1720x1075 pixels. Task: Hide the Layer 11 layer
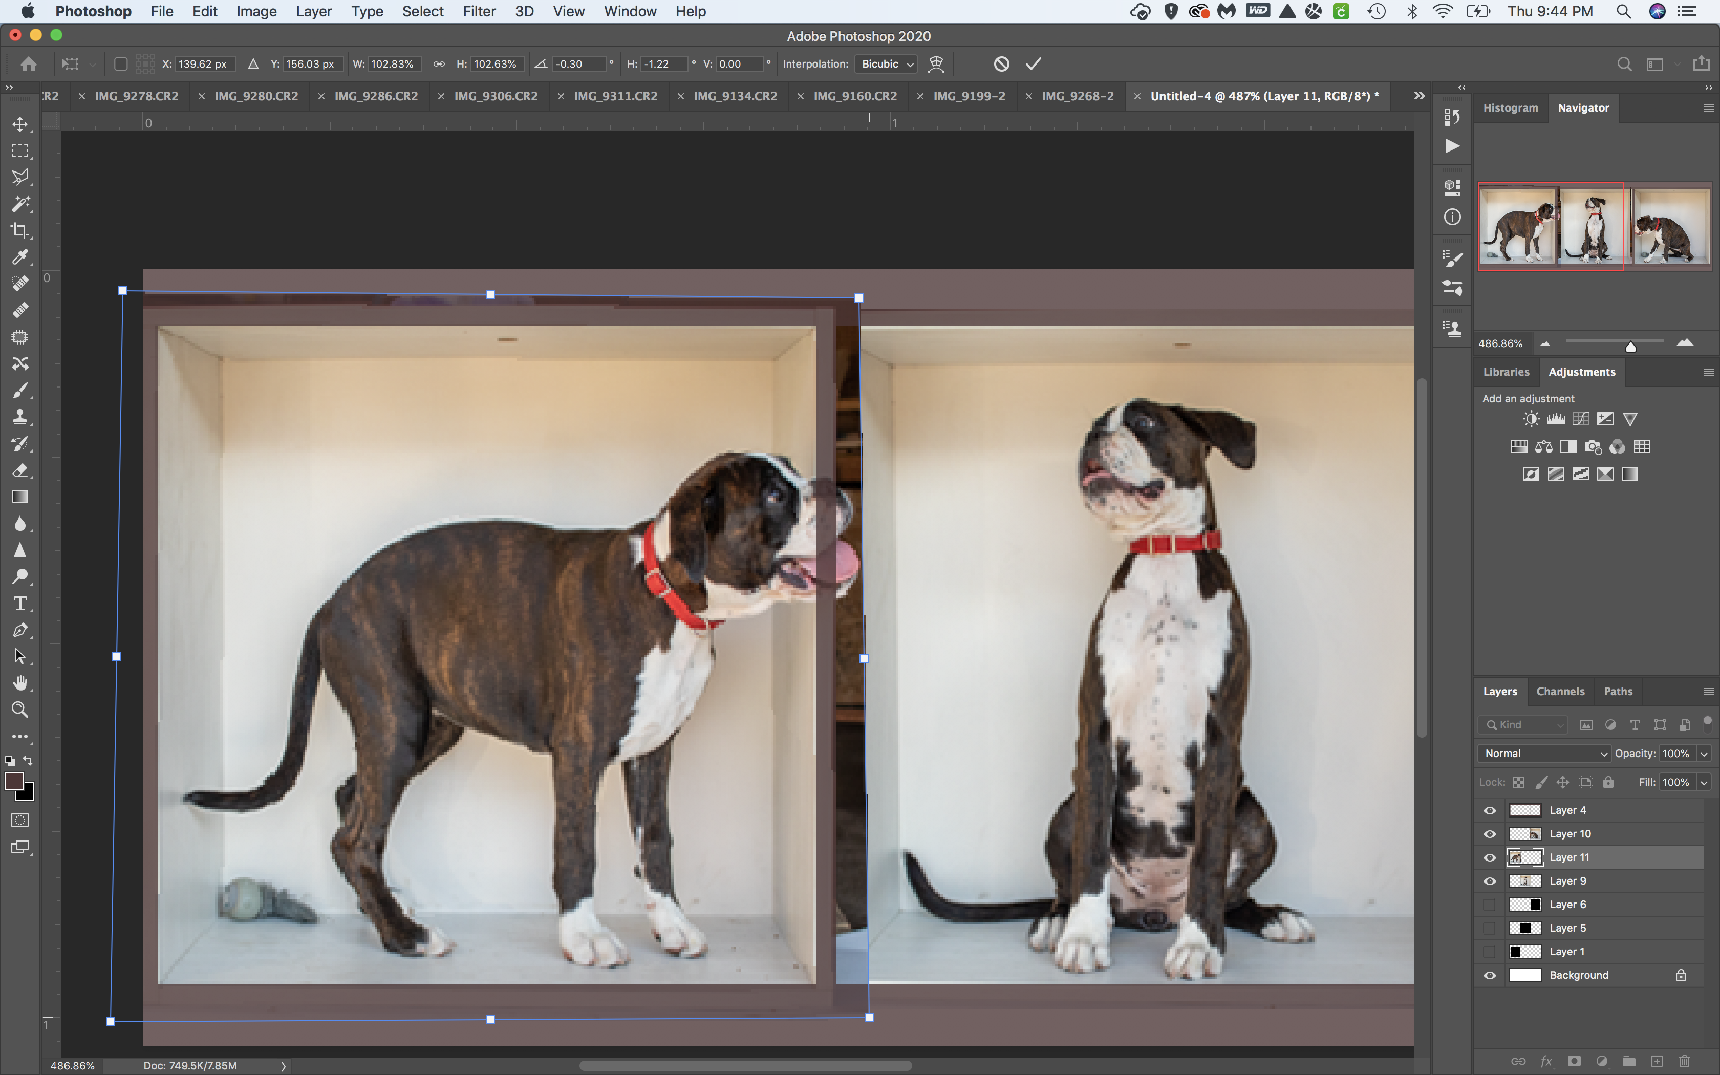tap(1490, 857)
